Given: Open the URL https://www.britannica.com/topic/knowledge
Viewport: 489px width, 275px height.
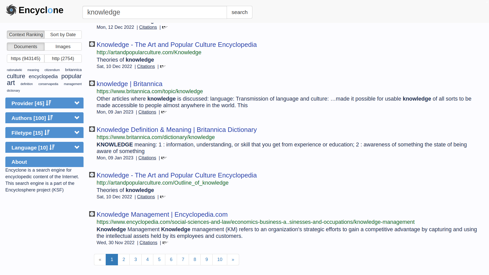Looking at the screenshot, I should pos(150,91).
